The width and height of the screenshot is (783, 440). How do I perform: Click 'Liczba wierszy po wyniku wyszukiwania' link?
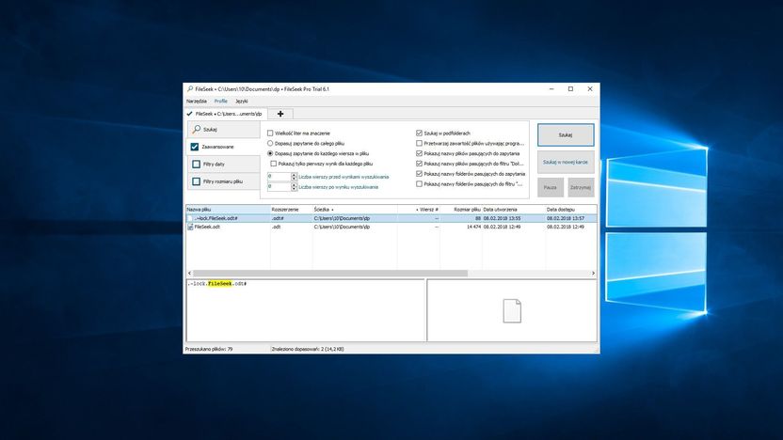coord(339,187)
